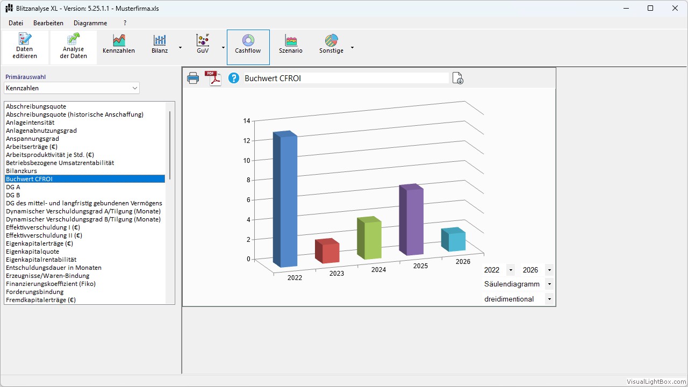Minimize the Blitzanalyse XL window
Image resolution: width=688 pixels, height=387 pixels.
(626, 8)
